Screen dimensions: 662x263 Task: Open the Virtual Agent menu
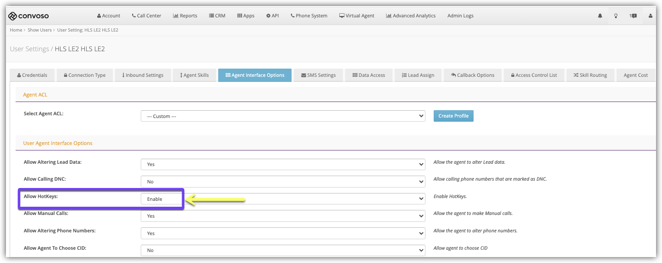coord(356,16)
